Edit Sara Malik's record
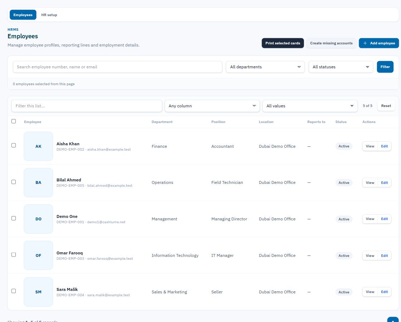 [x=385, y=292]
